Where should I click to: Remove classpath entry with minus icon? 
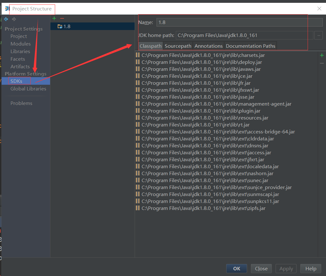point(322,63)
